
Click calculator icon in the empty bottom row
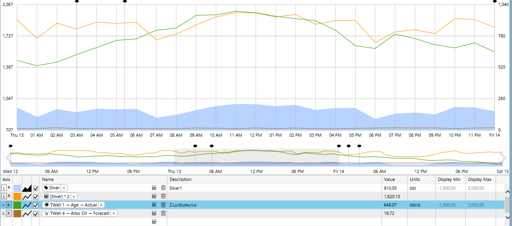pyautogui.click(x=154, y=222)
